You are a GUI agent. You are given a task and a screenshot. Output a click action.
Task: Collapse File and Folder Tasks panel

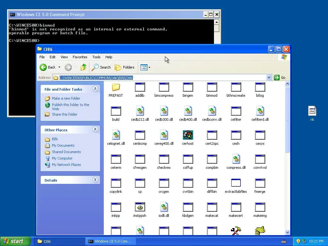click(95, 89)
